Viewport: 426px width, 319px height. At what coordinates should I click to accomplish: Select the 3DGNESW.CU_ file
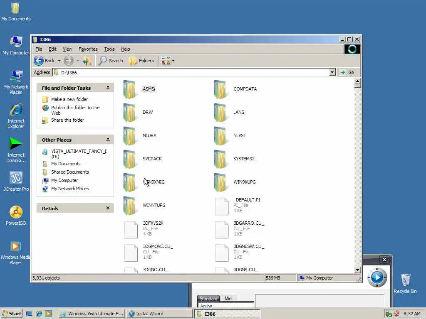[239, 252]
